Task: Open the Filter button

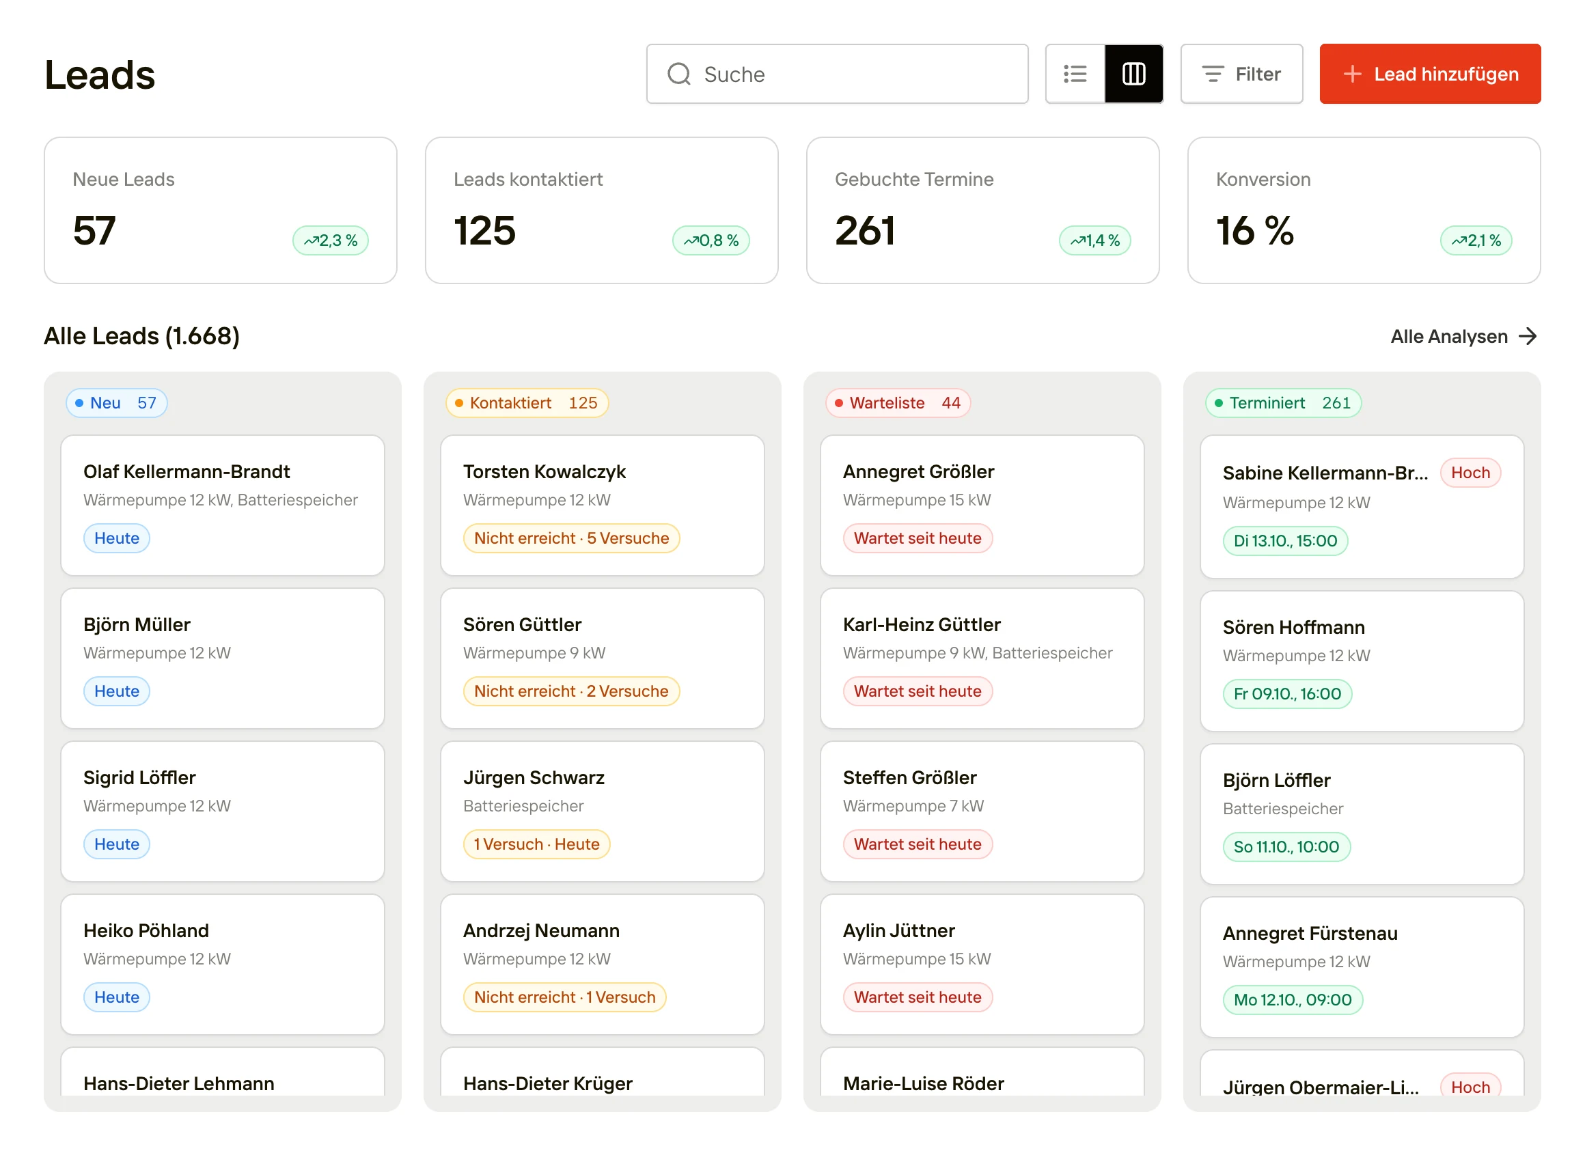Action: (x=1241, y=74)
